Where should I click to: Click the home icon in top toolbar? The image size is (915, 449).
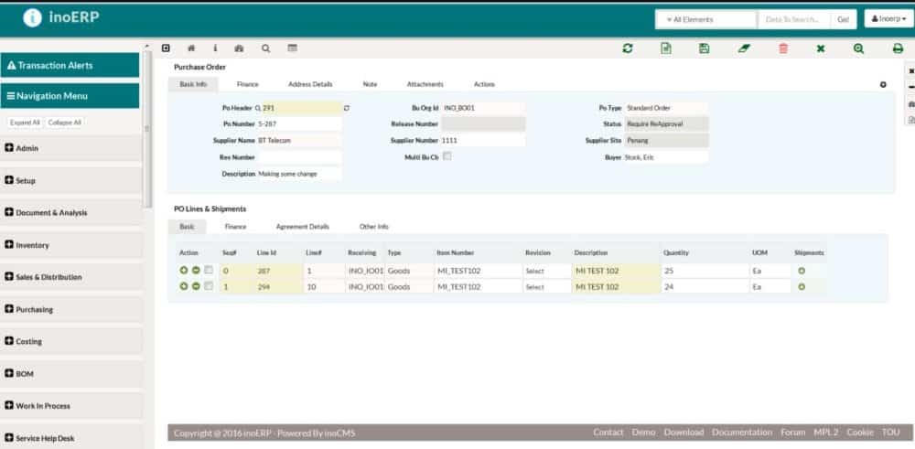191,48
